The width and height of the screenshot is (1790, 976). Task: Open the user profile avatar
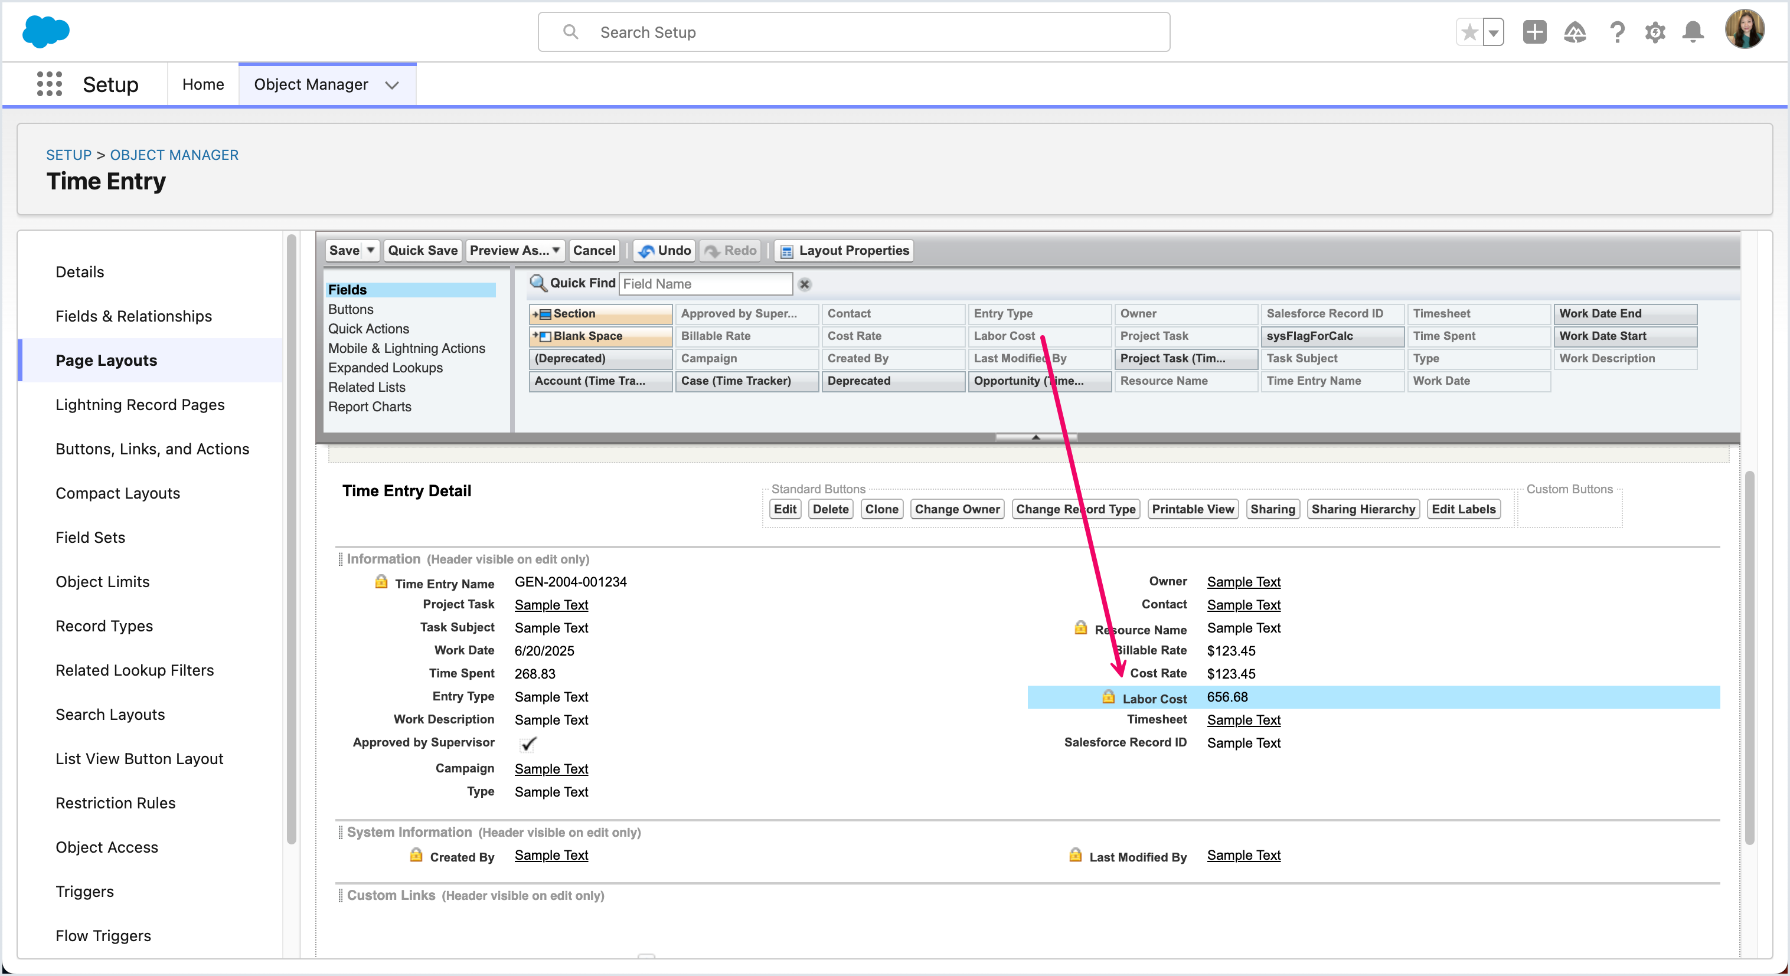pos(1744,29)
